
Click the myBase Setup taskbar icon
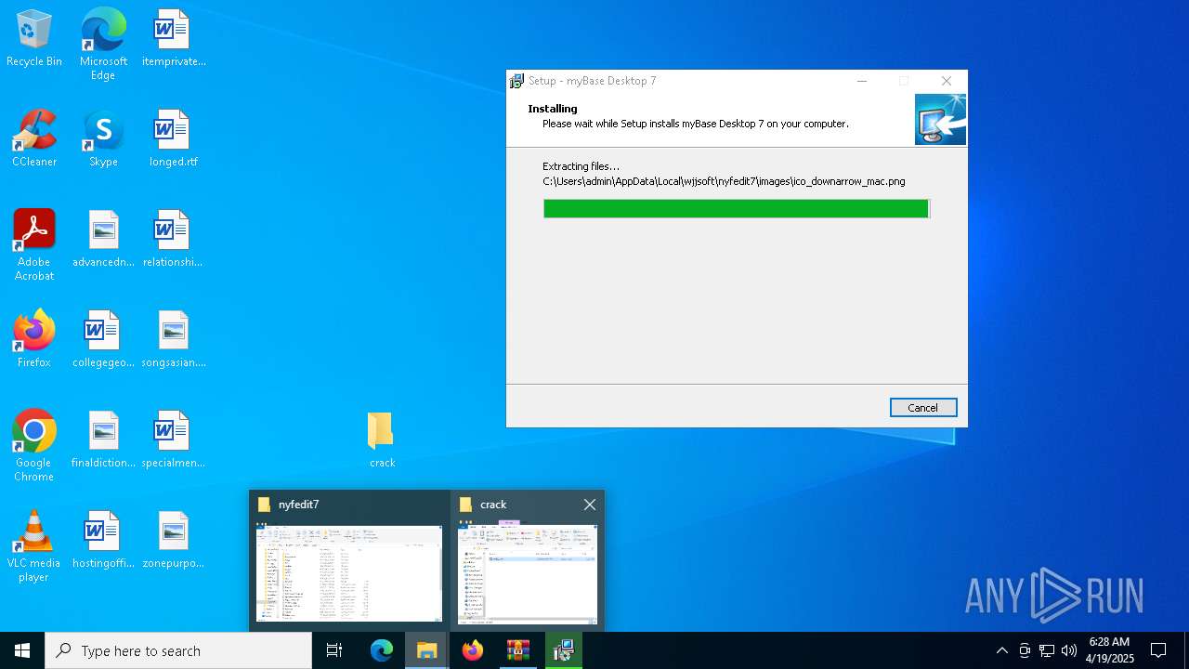click(564, 650)
